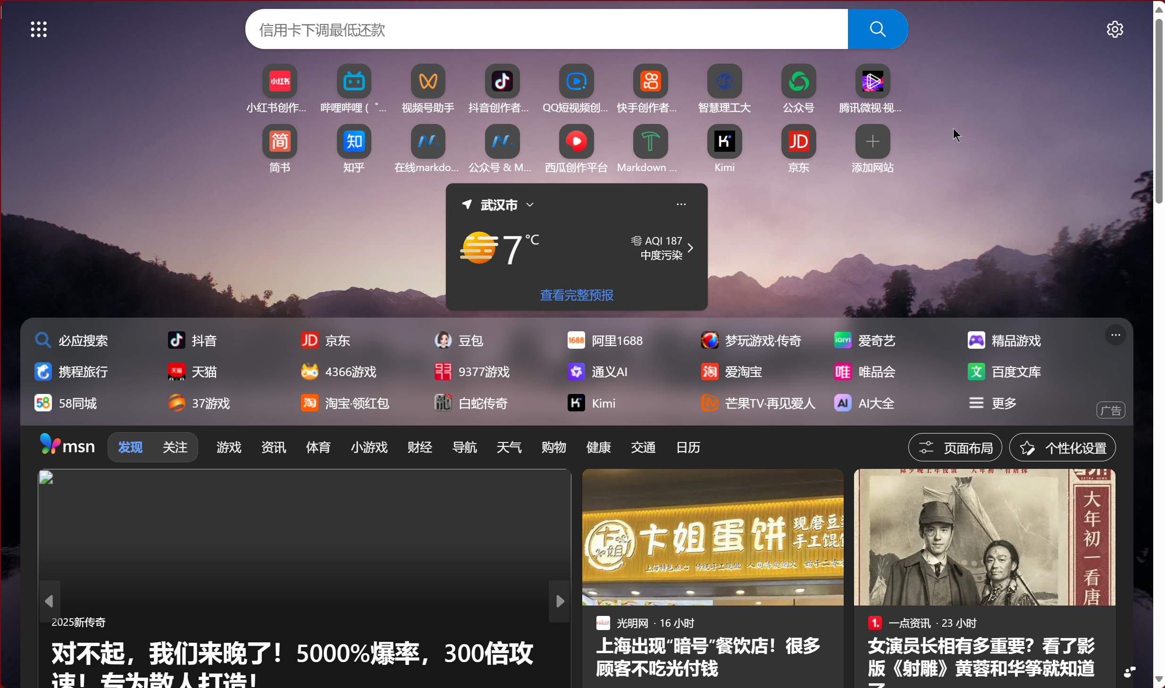Open the 快手创作者 shortcut icon
This screenshot has width=1165, height=688.
650,81
